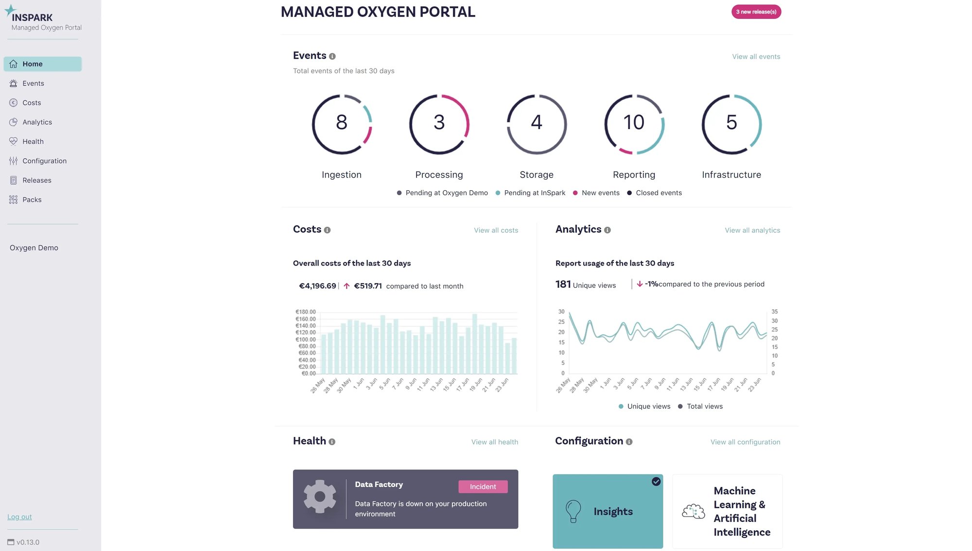Follow the View all health link

[495, 442]
